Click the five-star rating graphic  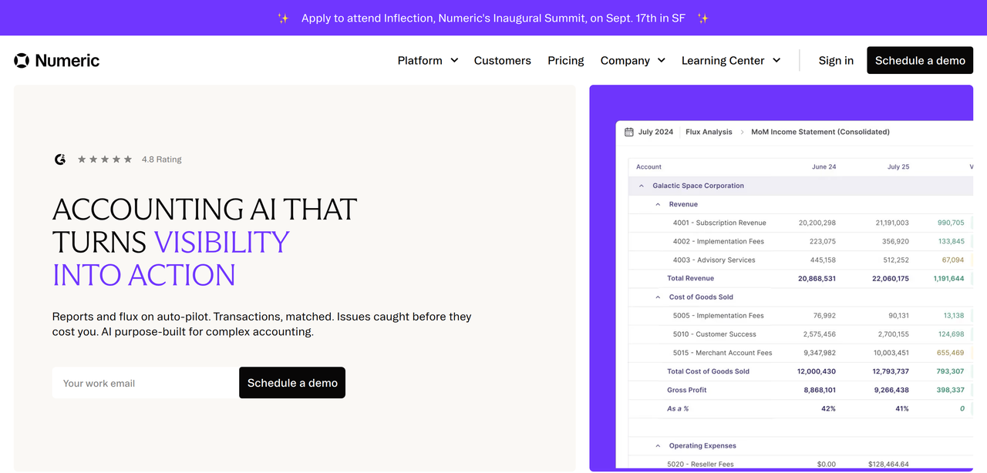pos(105,159)
